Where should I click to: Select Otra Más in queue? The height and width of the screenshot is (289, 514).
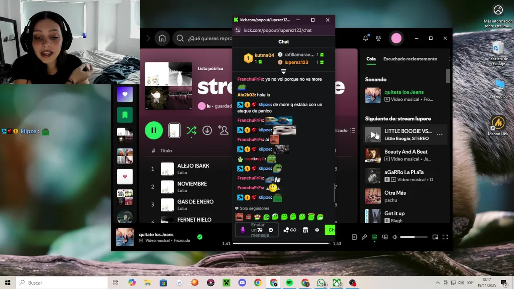(x=405, y=196)
